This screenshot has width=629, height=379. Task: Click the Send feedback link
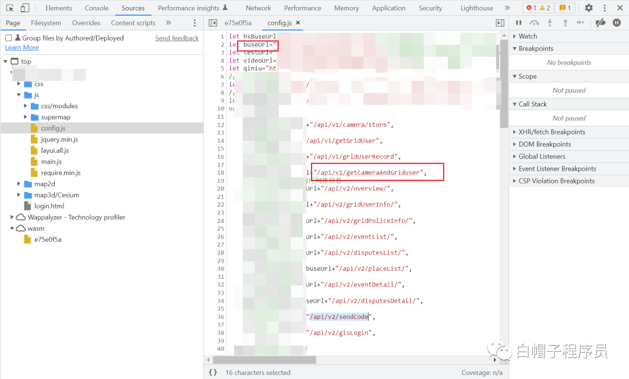pos(177,38)
